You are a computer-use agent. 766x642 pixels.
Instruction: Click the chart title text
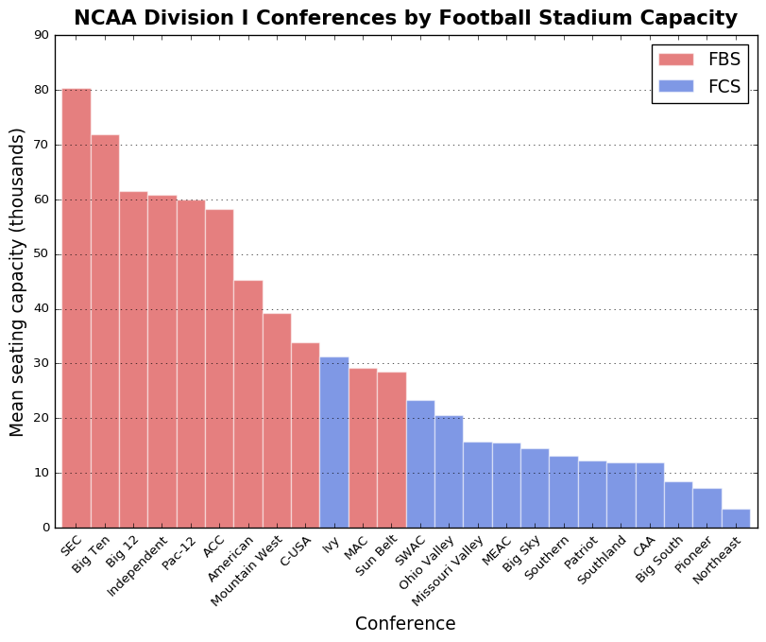click(x=405, y=19)
